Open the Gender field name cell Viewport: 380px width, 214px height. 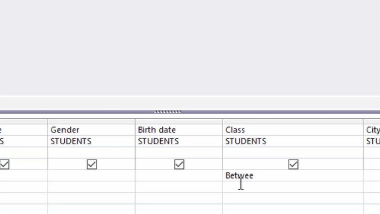tap(91, 130)
